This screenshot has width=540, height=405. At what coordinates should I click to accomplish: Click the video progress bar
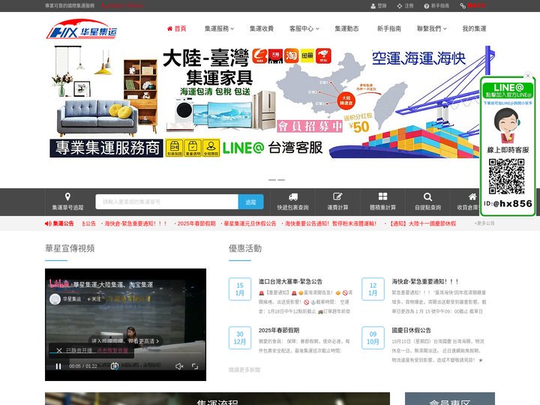pos(125,353)
